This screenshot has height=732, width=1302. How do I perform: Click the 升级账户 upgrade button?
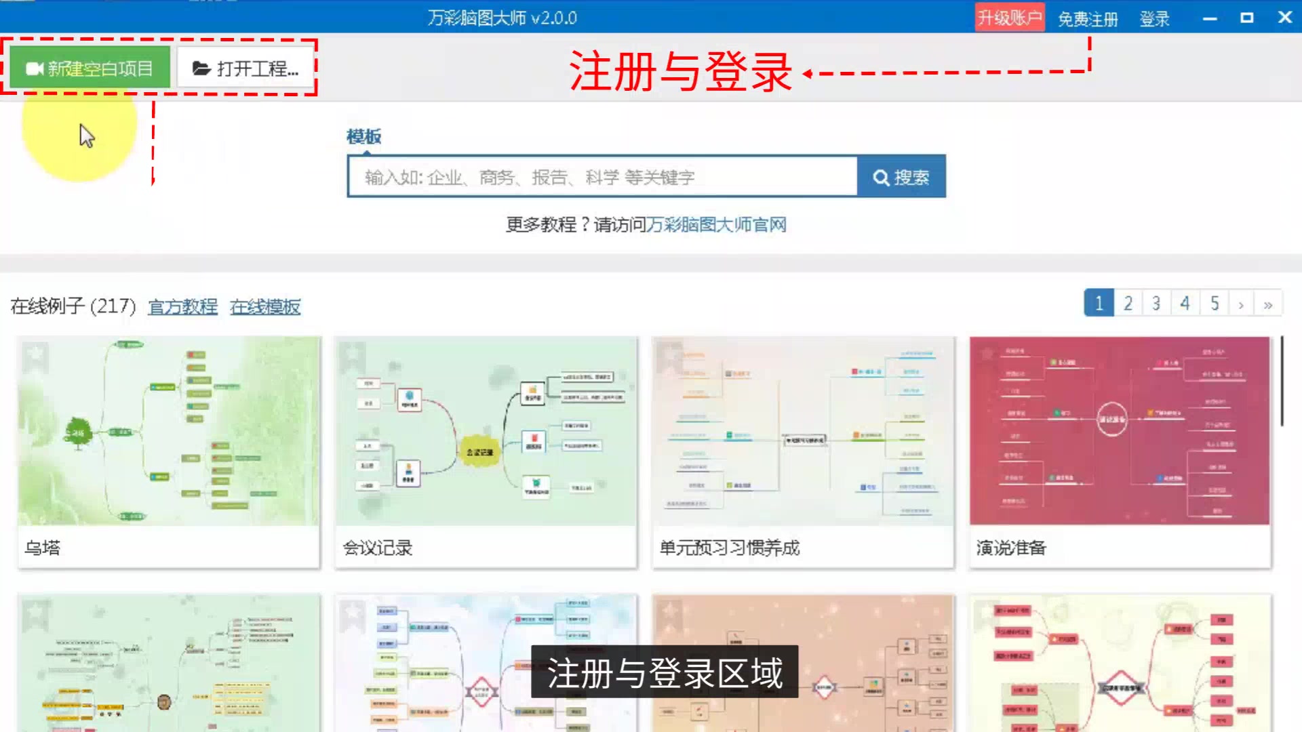click(1009, 18)
